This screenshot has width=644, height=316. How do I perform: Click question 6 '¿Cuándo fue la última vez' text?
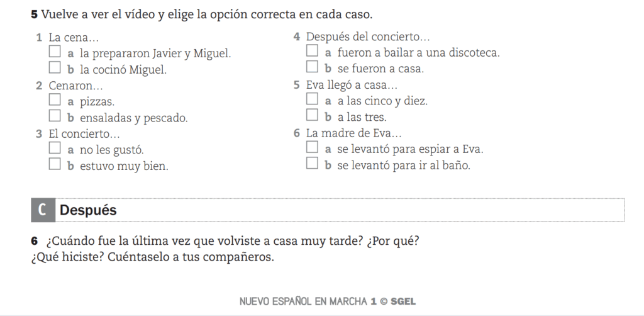point(225,241)
